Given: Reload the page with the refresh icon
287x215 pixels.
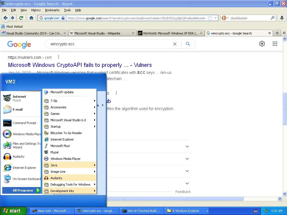Looking at the screenshot, I should 21,18.
